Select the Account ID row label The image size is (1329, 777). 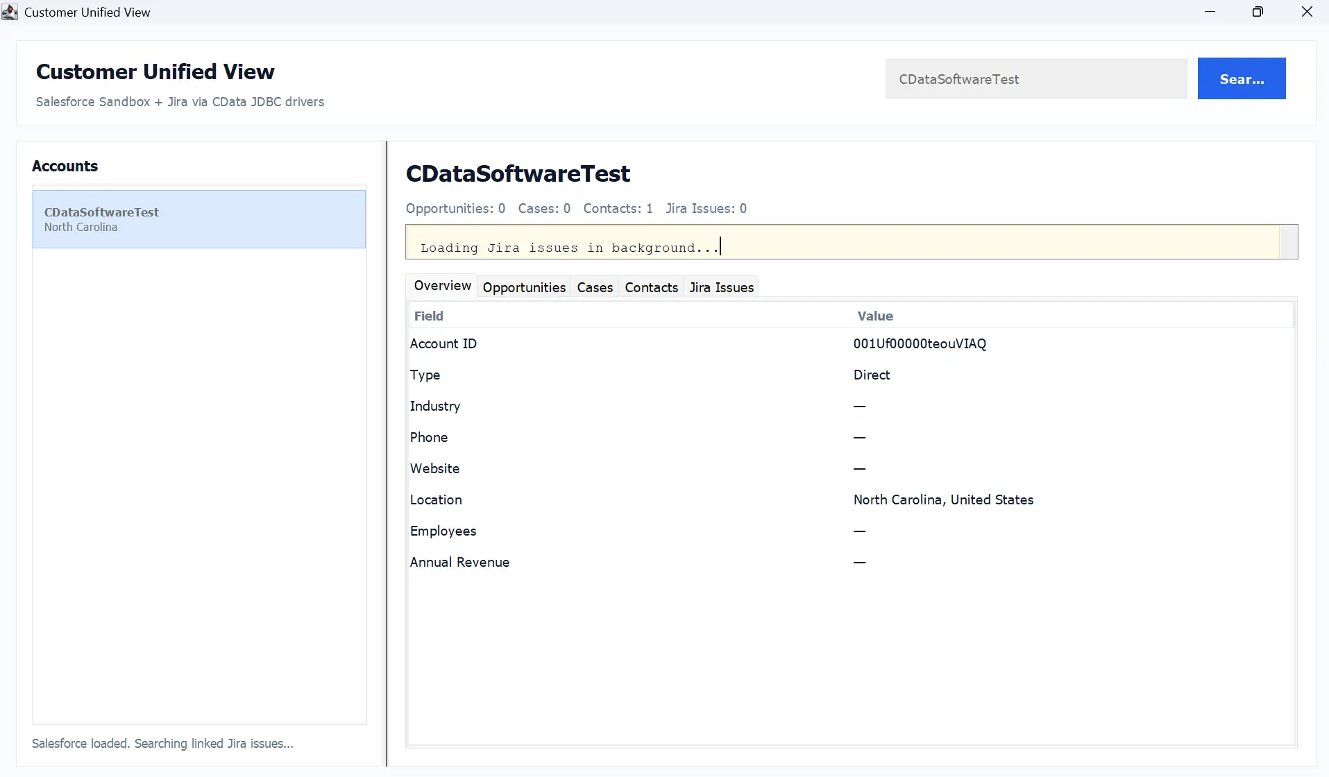coord(443,343)
